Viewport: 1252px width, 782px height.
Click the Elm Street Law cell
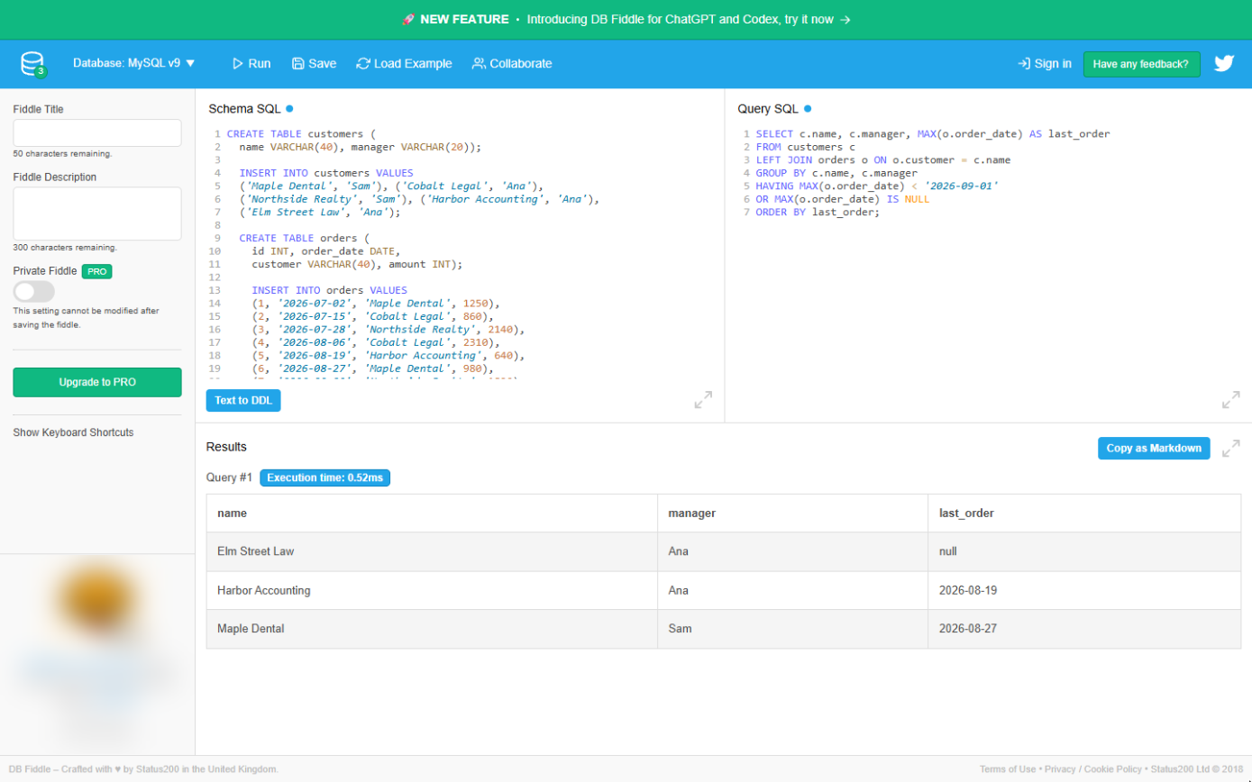click(432, 551)
